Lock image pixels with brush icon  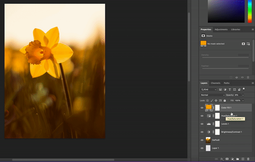coord(212,101)
